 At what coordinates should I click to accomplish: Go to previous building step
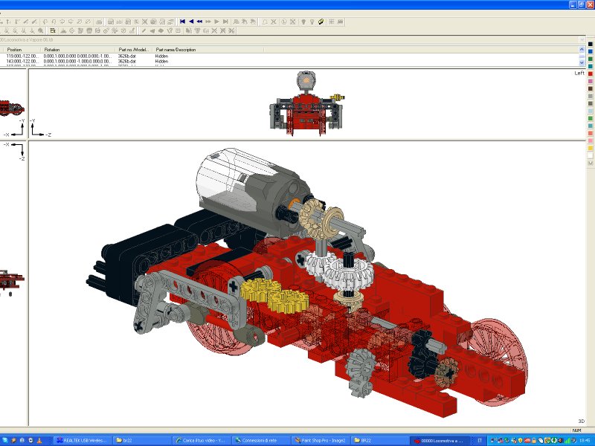click(191, 22)
